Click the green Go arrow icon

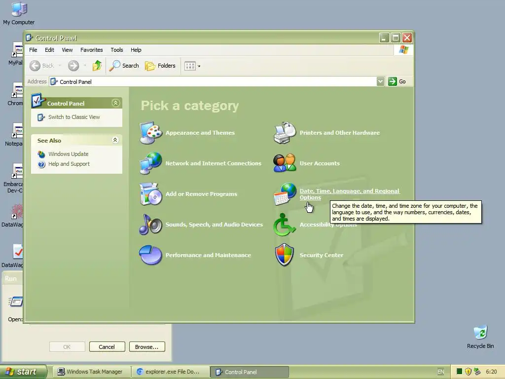click(392, 81)
